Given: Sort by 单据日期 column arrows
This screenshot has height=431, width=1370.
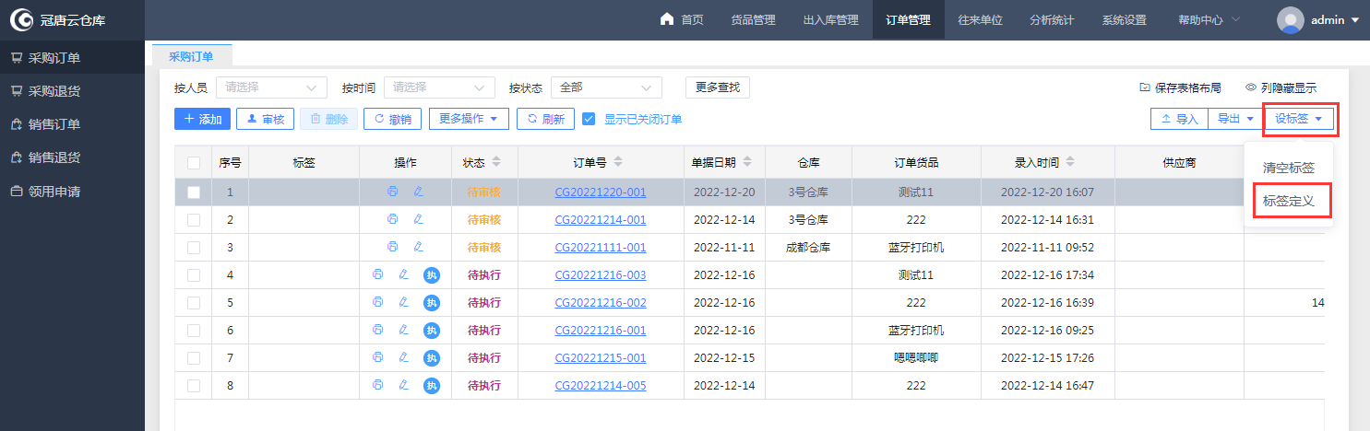Looking at the screenshot, I should point(747,162).
